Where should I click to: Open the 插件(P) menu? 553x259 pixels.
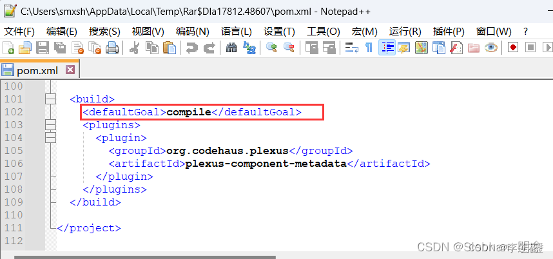point(449,32)
